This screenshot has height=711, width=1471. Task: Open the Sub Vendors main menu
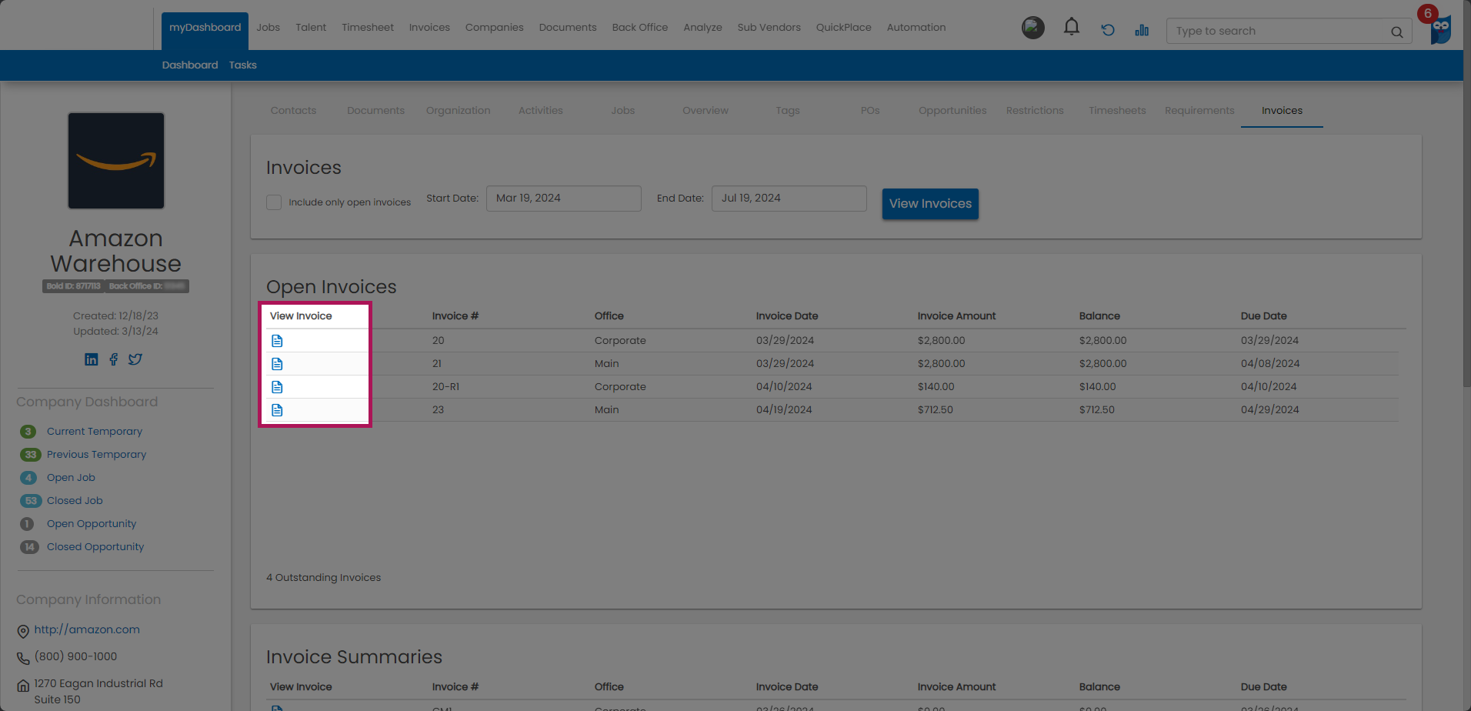point(769,28)
